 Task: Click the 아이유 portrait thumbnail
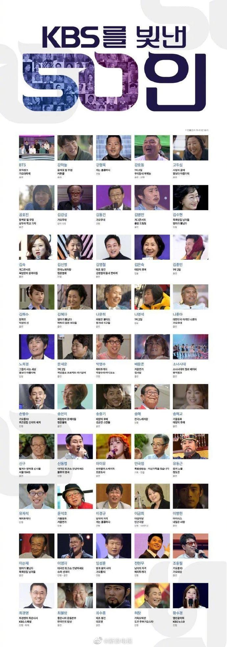point(113,446)
